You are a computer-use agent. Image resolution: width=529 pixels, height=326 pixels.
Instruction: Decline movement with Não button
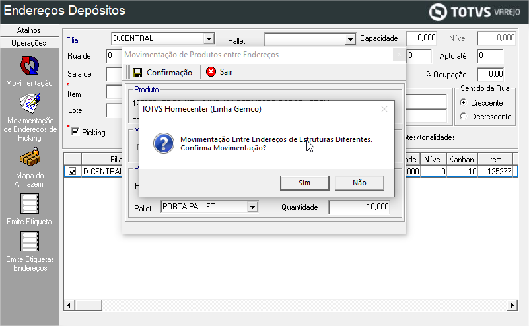click(x=359, y=183)
